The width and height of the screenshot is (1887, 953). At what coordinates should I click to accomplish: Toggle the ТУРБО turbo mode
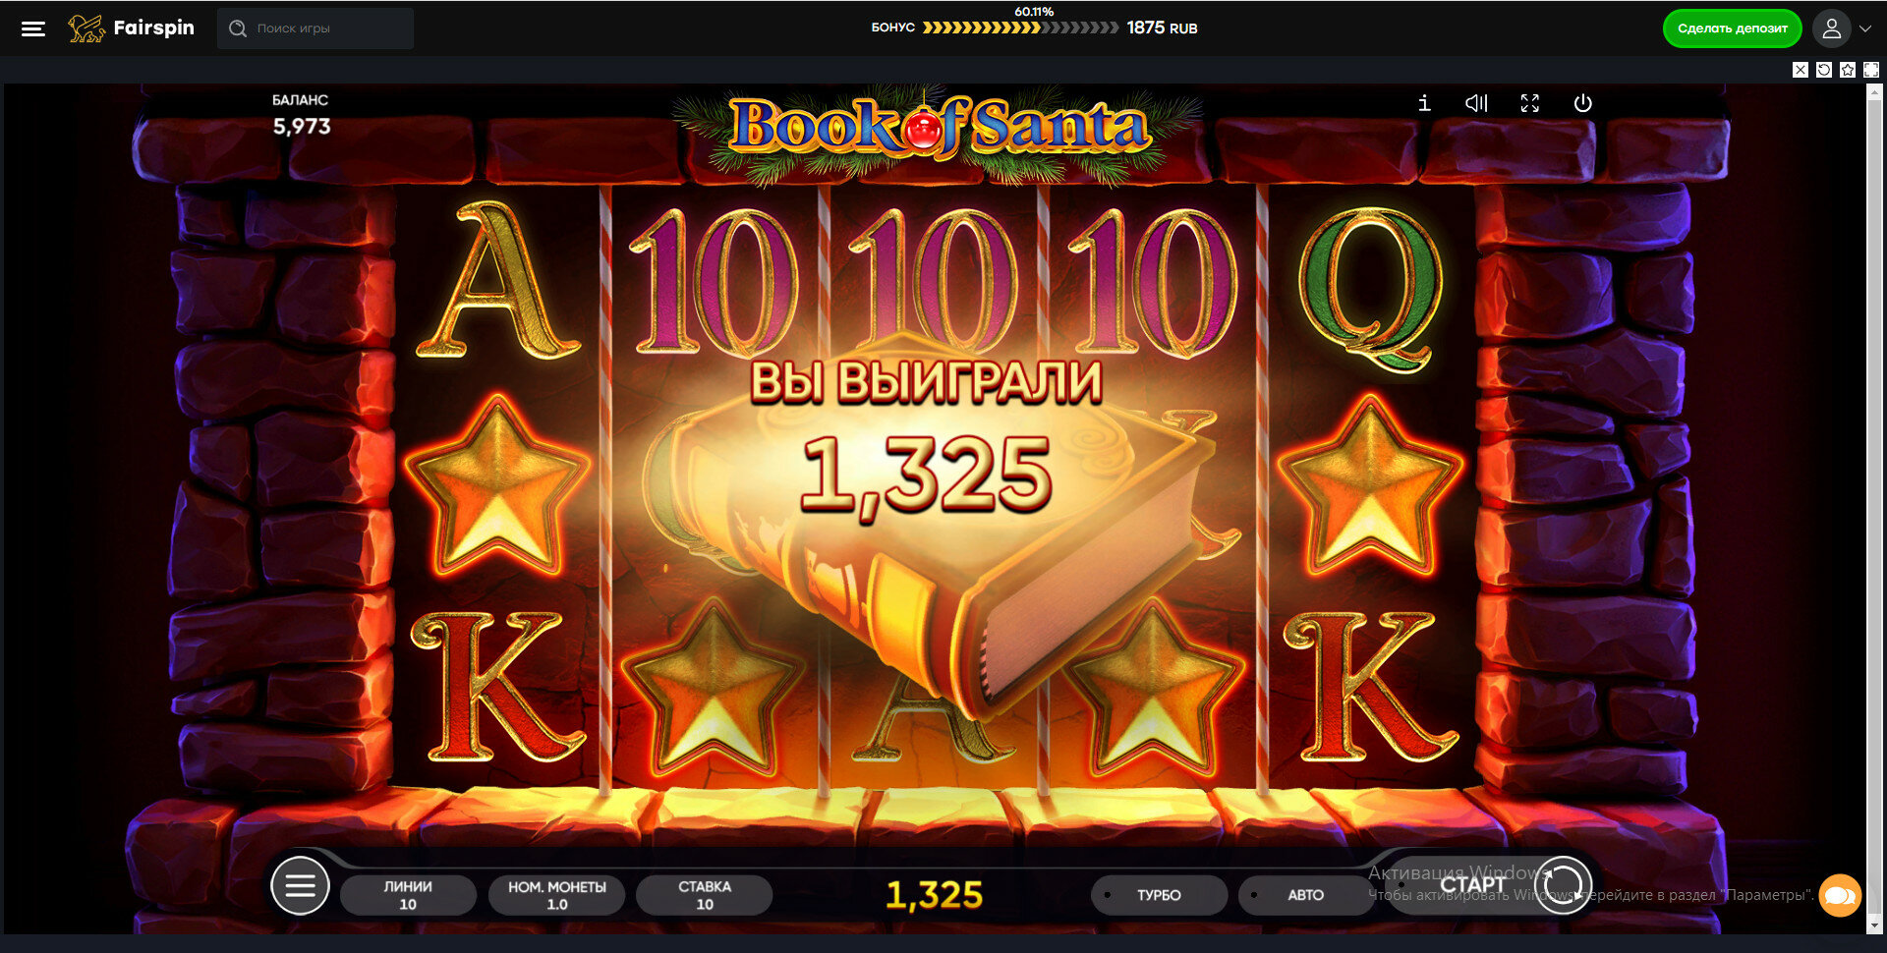(x=1159, y=895)
